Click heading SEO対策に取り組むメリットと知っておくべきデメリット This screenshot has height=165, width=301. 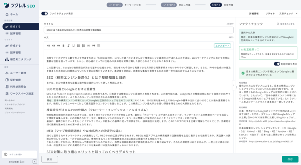91,152
